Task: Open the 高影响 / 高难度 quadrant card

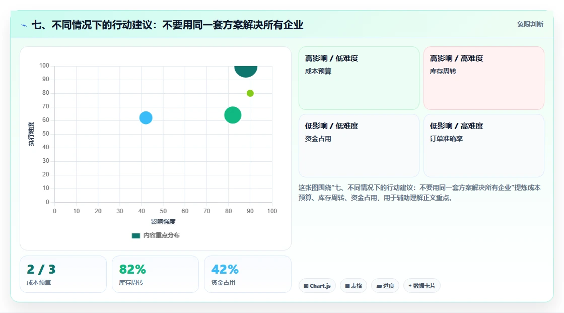Action: pos(484,78)
